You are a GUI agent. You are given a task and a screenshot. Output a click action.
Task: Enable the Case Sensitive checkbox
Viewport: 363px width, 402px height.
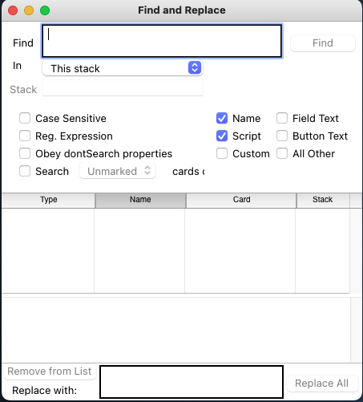25,118
